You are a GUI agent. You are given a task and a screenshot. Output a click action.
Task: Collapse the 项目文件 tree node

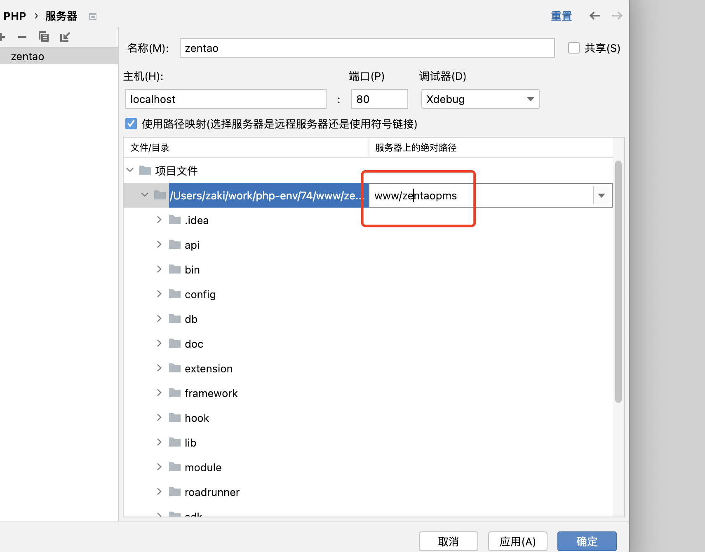130,170
